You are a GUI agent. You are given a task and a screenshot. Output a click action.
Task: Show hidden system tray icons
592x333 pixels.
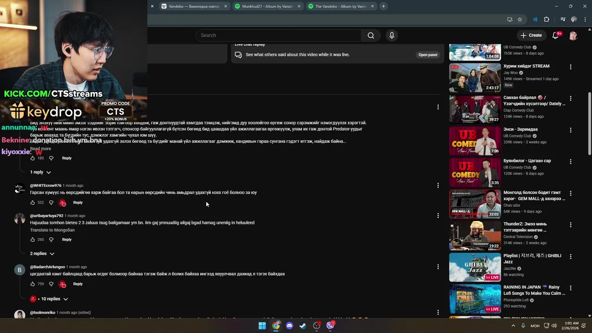[x=513, y=326]
